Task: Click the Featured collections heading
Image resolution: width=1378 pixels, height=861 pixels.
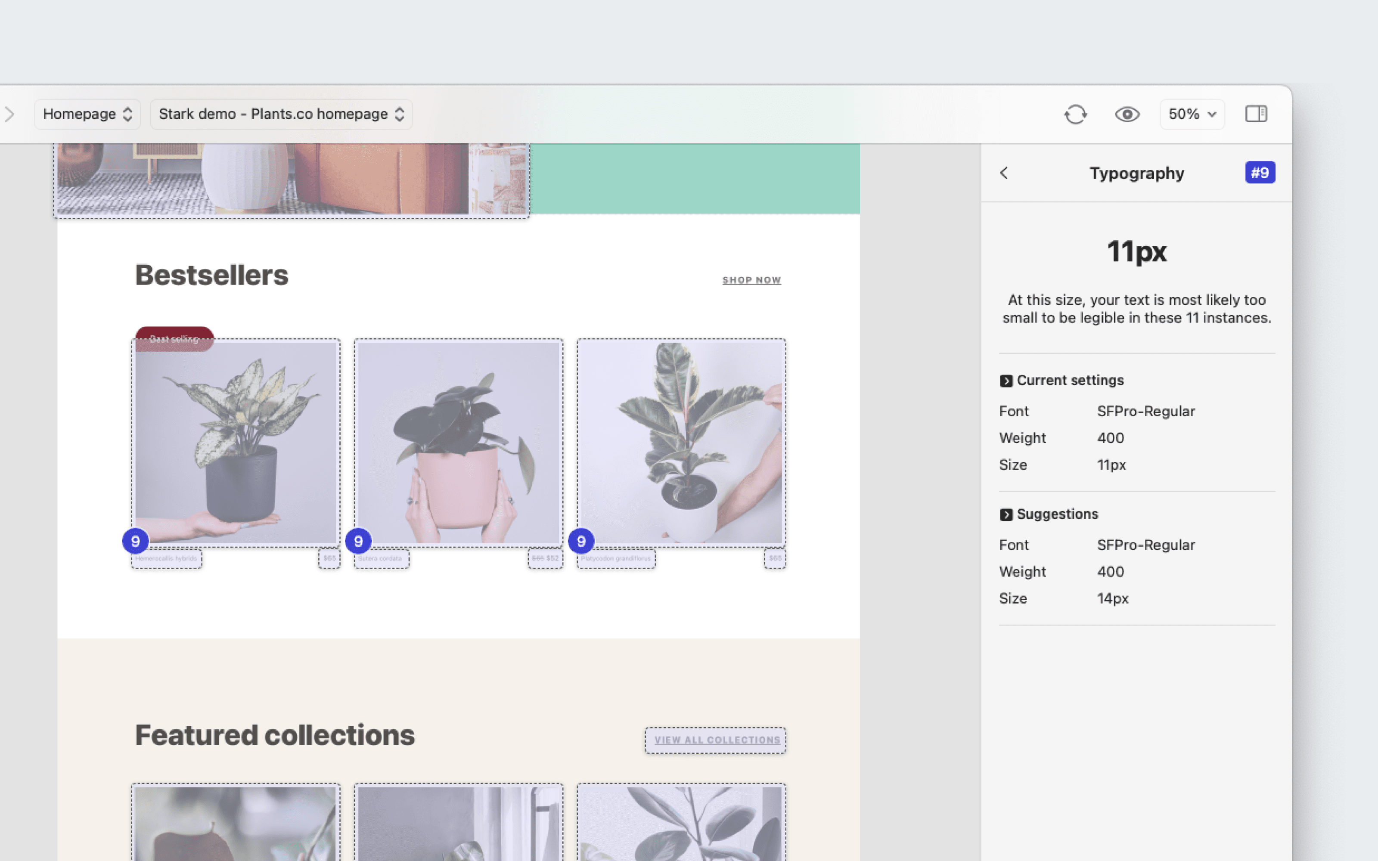Action: point(275,735)
